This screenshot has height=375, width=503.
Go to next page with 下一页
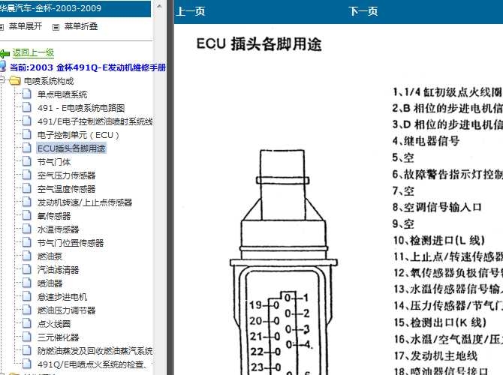pyautogui.click(x=363, y=11)
